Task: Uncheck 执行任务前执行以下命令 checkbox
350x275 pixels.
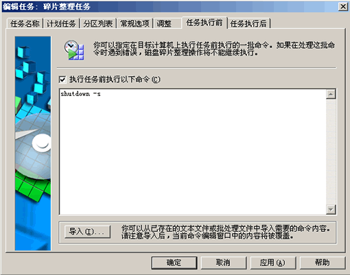Action: (x=62, y=80)
